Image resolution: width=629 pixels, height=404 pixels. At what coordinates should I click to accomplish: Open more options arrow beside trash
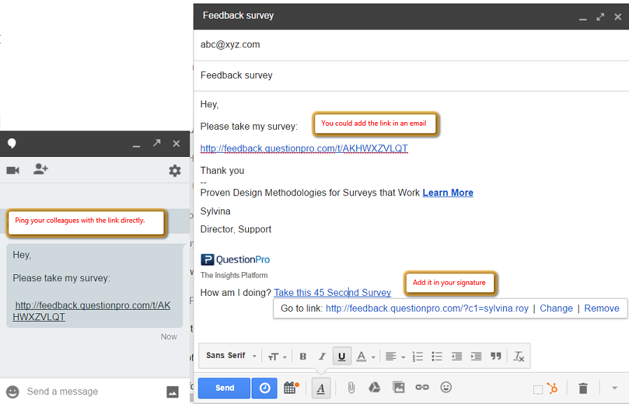click(614, 388)
